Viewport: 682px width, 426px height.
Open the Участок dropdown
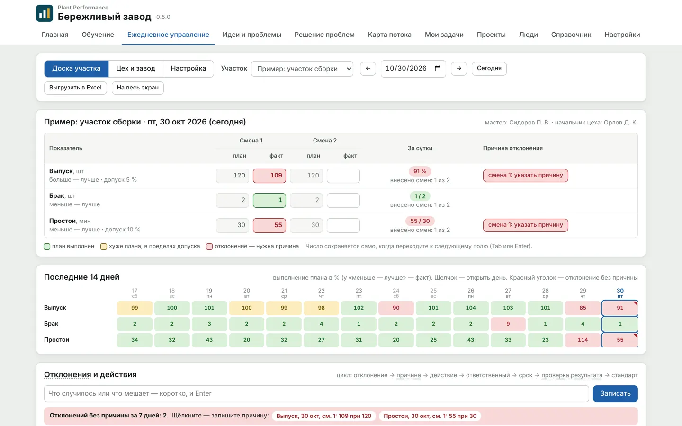pos(302,69)
